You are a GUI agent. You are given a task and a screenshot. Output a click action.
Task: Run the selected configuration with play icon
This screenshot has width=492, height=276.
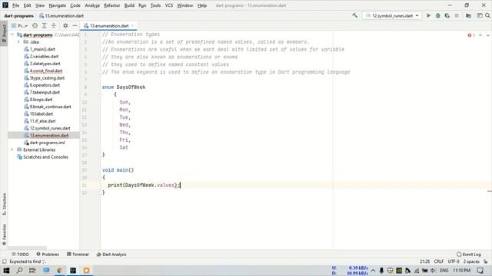pyautogui.click(x=428, y=15)
